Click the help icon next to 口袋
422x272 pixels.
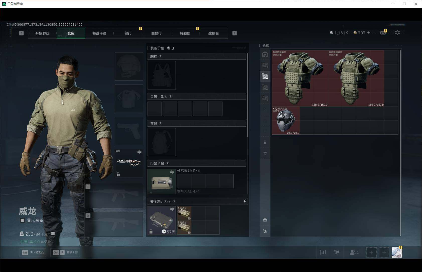coord(171,97)
